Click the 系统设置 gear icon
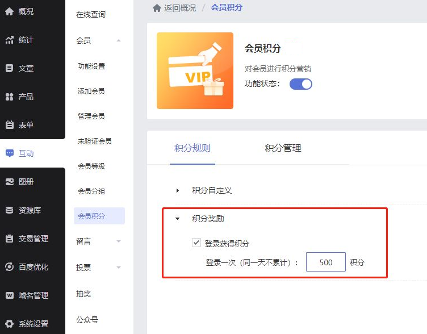 point(9,324)
